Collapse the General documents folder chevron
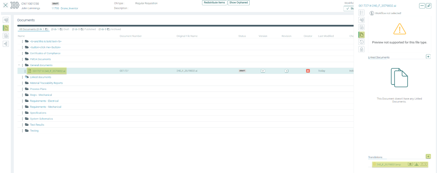The height and width of the screenshot is (173, 437). pos(19,65)
